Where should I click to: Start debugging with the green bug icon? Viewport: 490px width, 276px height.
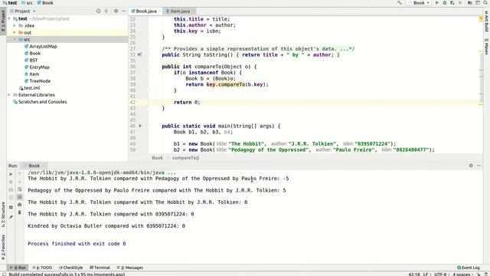pyautogui.click(x=445, y=3)
